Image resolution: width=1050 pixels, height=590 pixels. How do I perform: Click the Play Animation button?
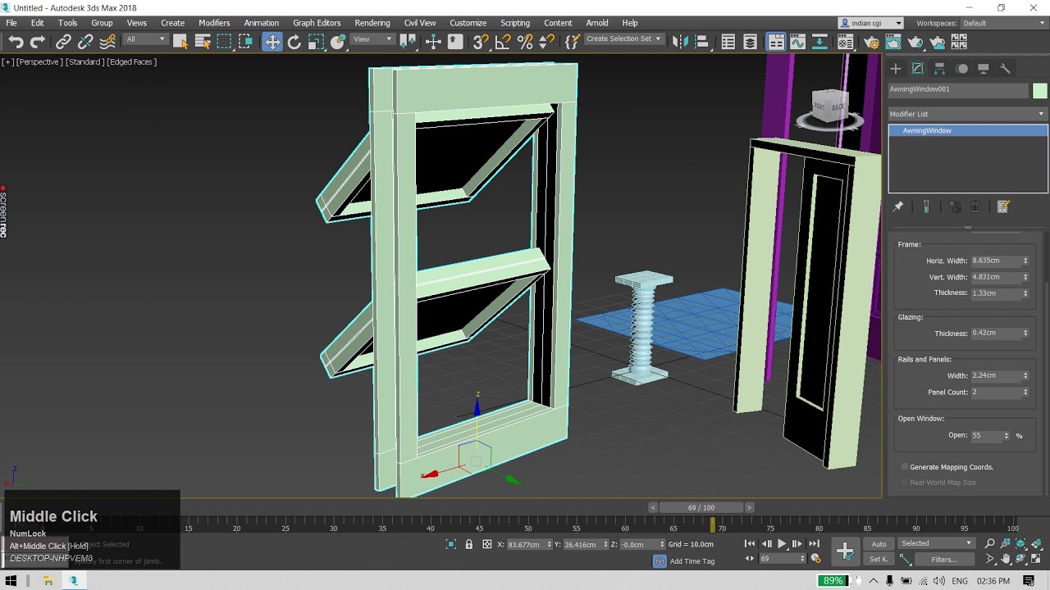[x=782, y=544]
